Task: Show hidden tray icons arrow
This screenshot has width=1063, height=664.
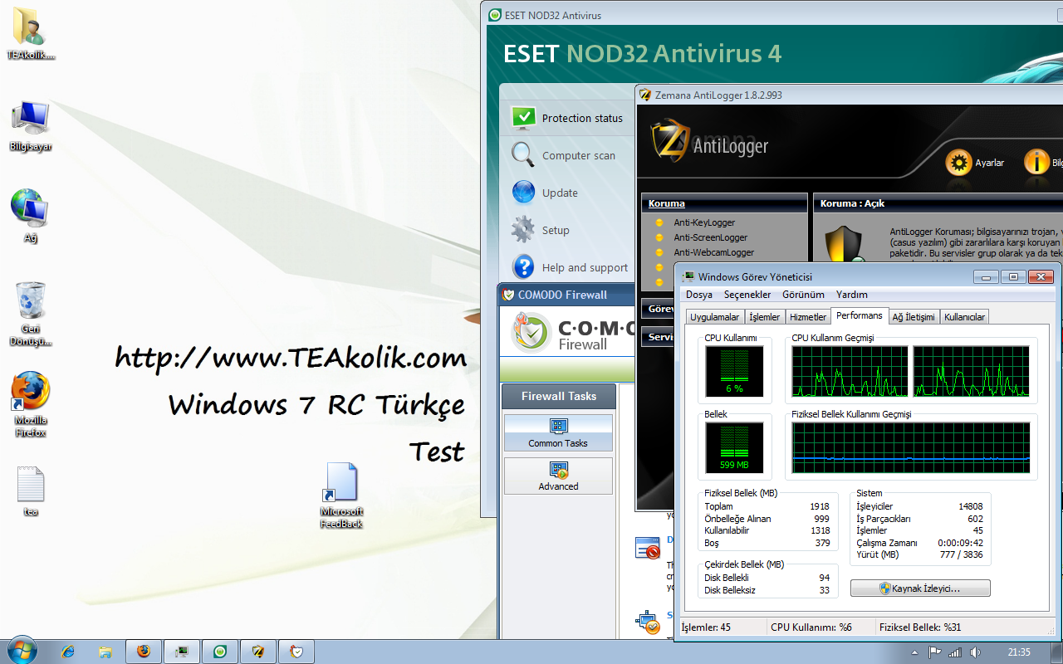Action: 914,652
